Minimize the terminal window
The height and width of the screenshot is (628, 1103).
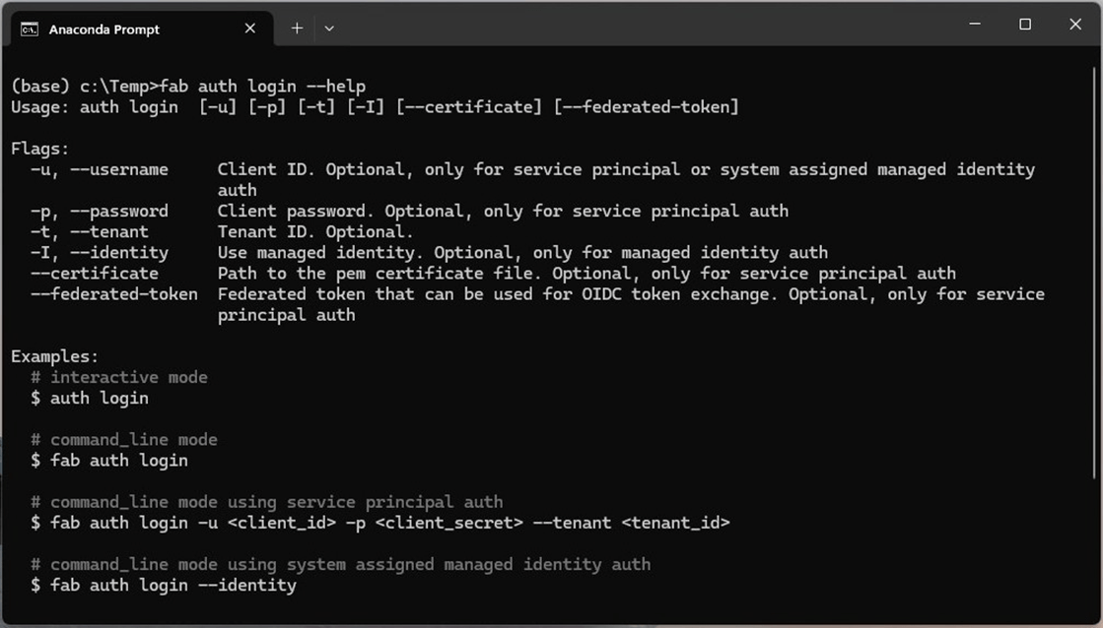click(x=975, y=25)
